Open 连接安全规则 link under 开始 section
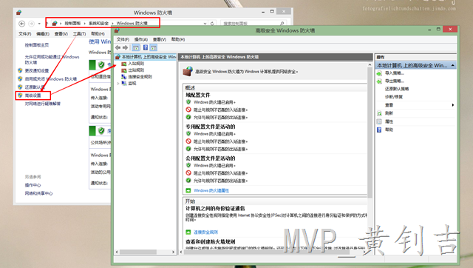473x268 pixels. pos(205,232)
